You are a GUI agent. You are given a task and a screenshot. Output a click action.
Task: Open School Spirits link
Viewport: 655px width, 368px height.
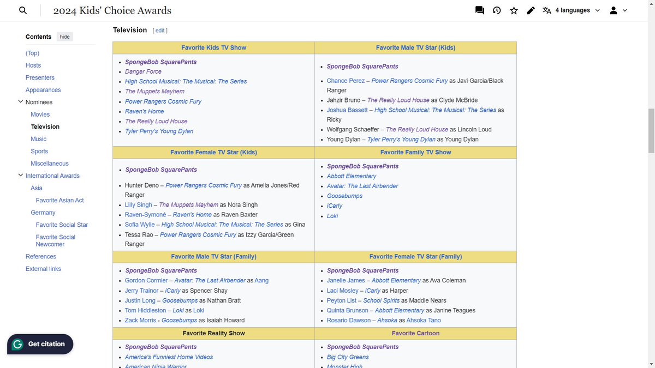(x=381, y=300)
